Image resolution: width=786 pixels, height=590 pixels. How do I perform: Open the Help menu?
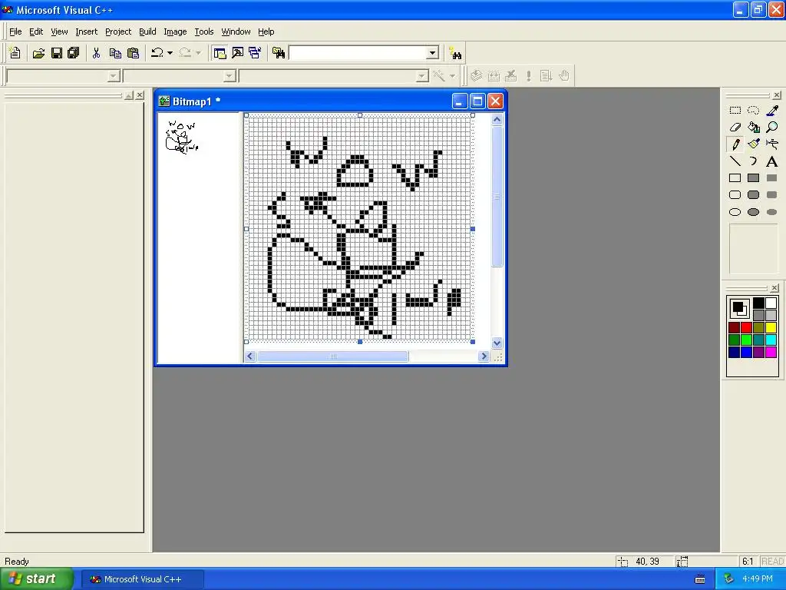[x=266, y=31]
